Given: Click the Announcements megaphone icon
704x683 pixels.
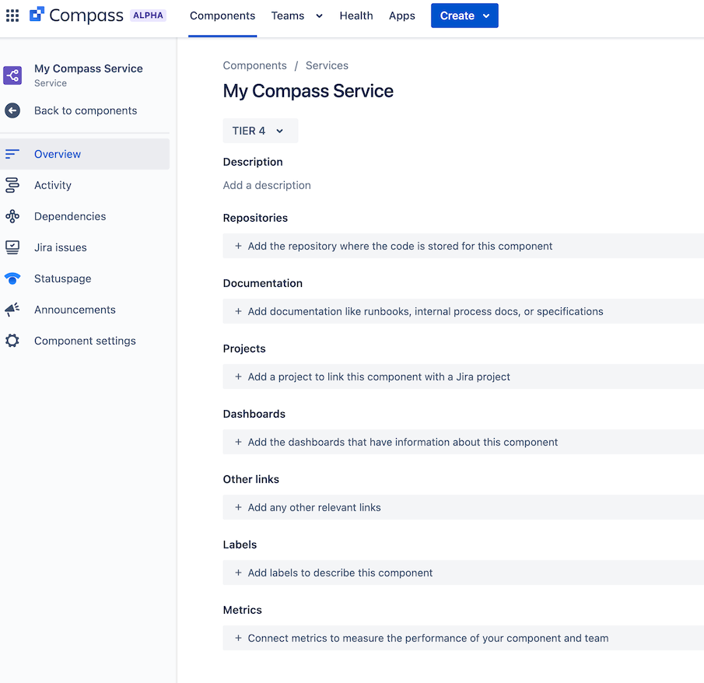Looking at the screenshot, I should pyautogui.click(x=12, y=310).
